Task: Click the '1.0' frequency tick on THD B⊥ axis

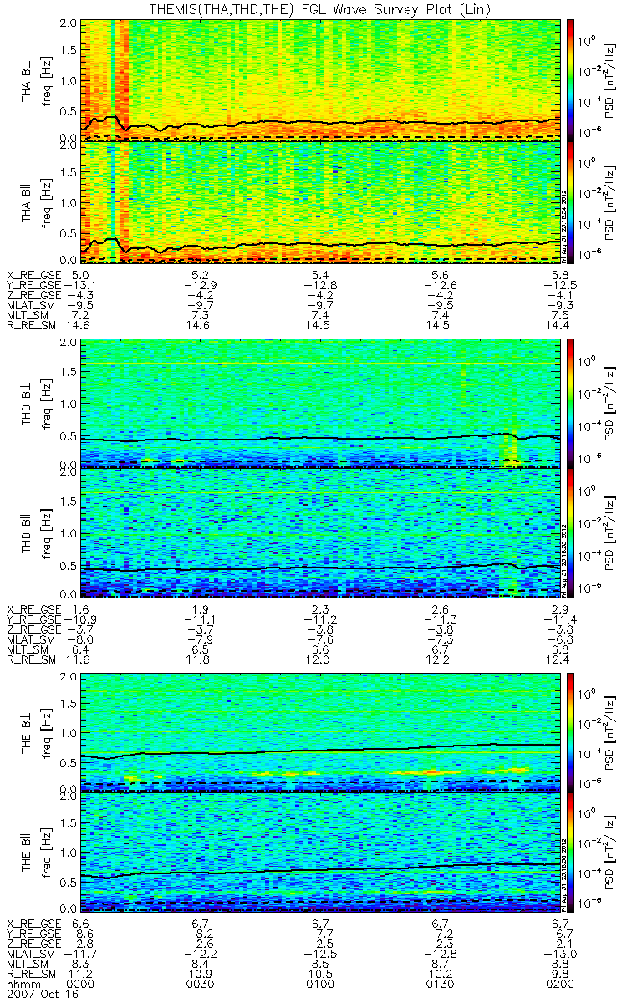Action: [x=69, y=403]
